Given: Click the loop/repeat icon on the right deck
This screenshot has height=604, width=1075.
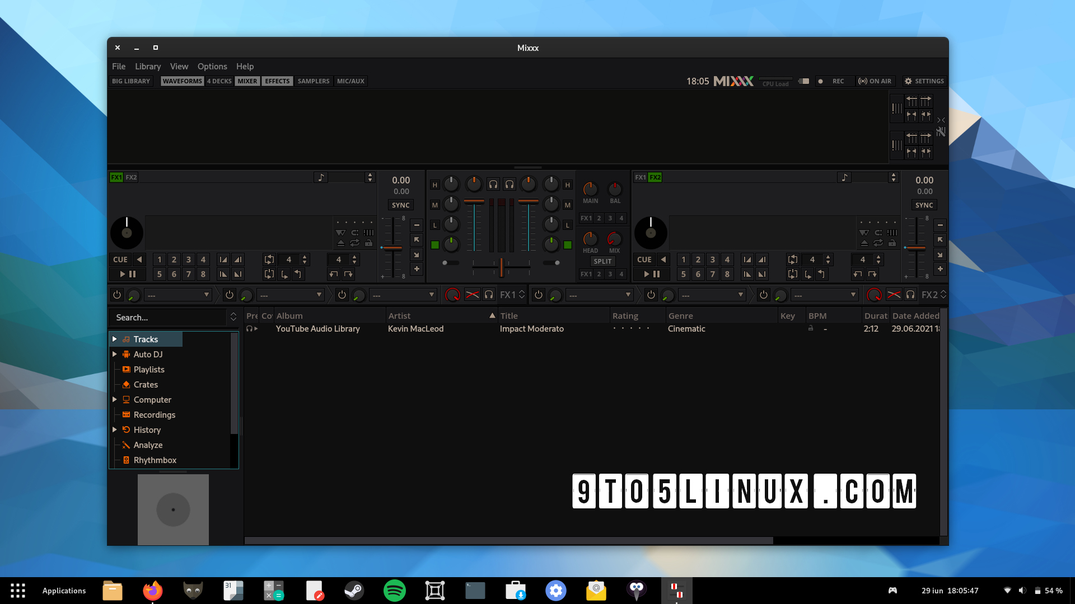Looking at the screenshot, I should click(x=877, y=244).
